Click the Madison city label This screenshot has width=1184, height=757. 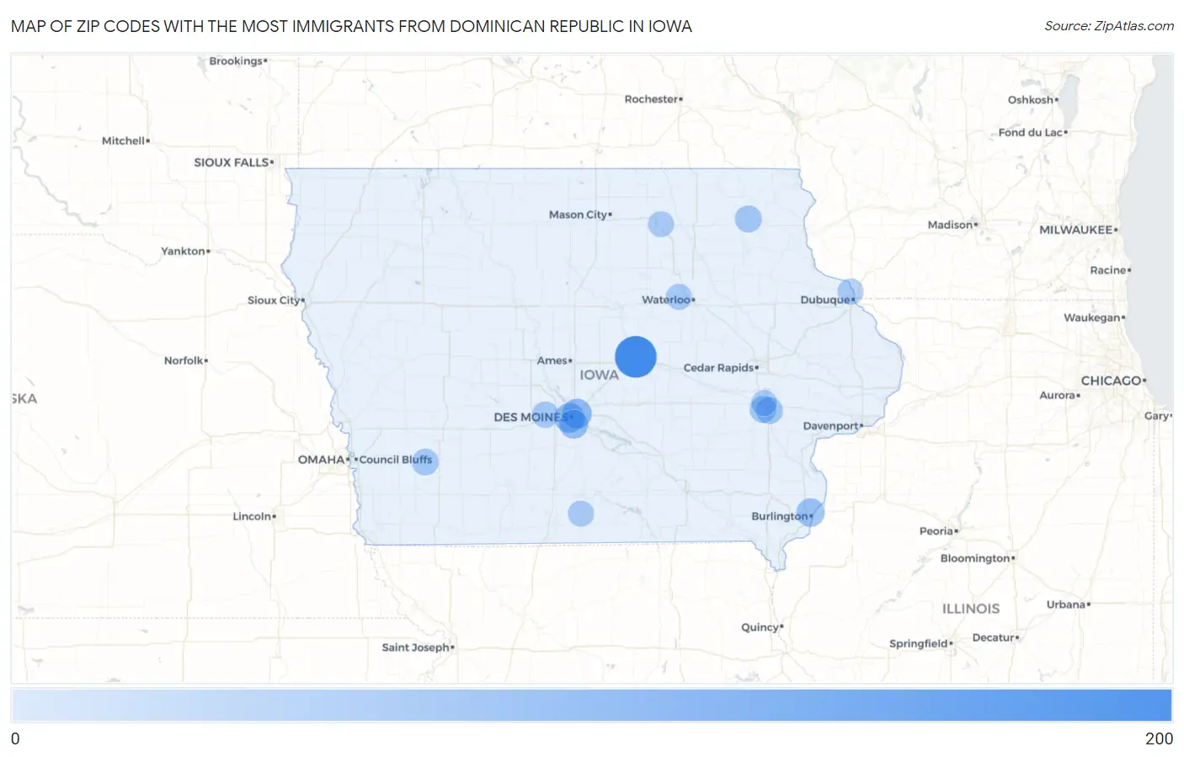[952, 225]
